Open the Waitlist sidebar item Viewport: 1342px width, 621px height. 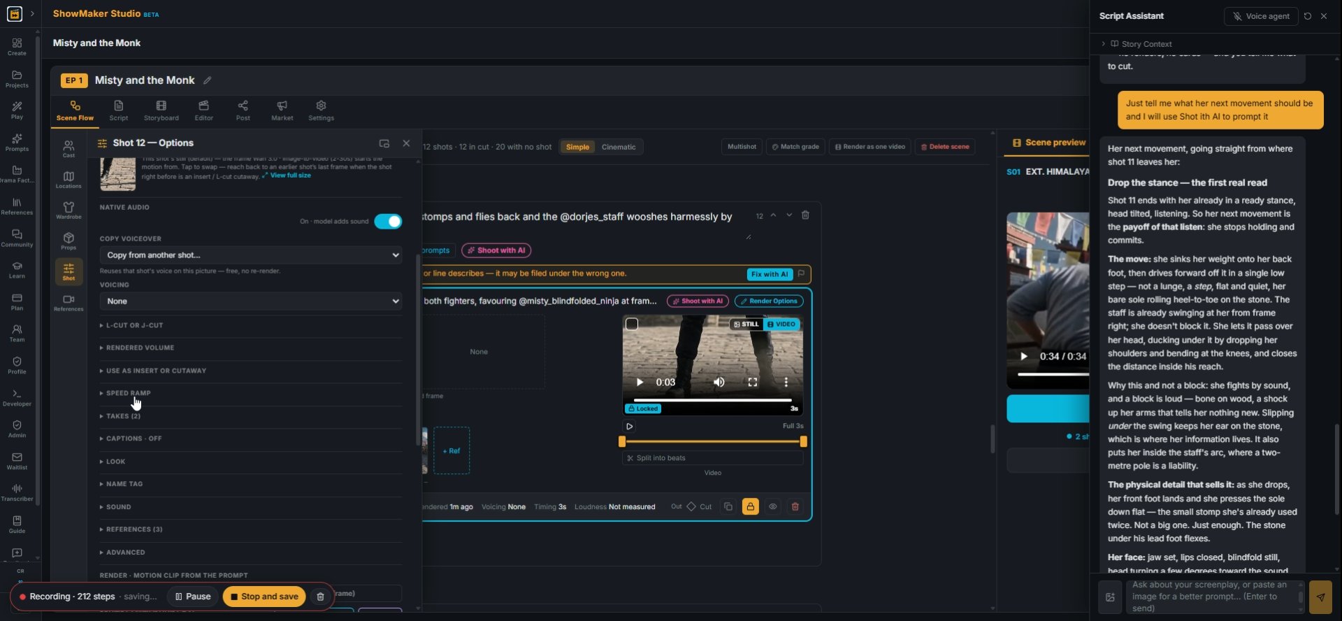coord(17,461)
